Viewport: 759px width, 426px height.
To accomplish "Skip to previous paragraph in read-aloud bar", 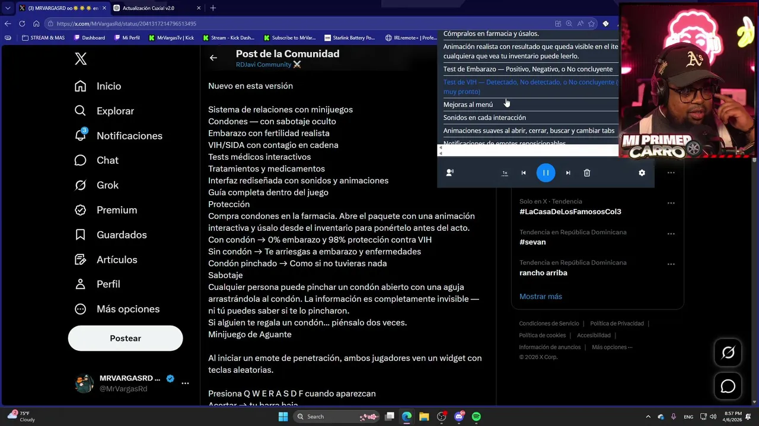I will tap(524, 173).
